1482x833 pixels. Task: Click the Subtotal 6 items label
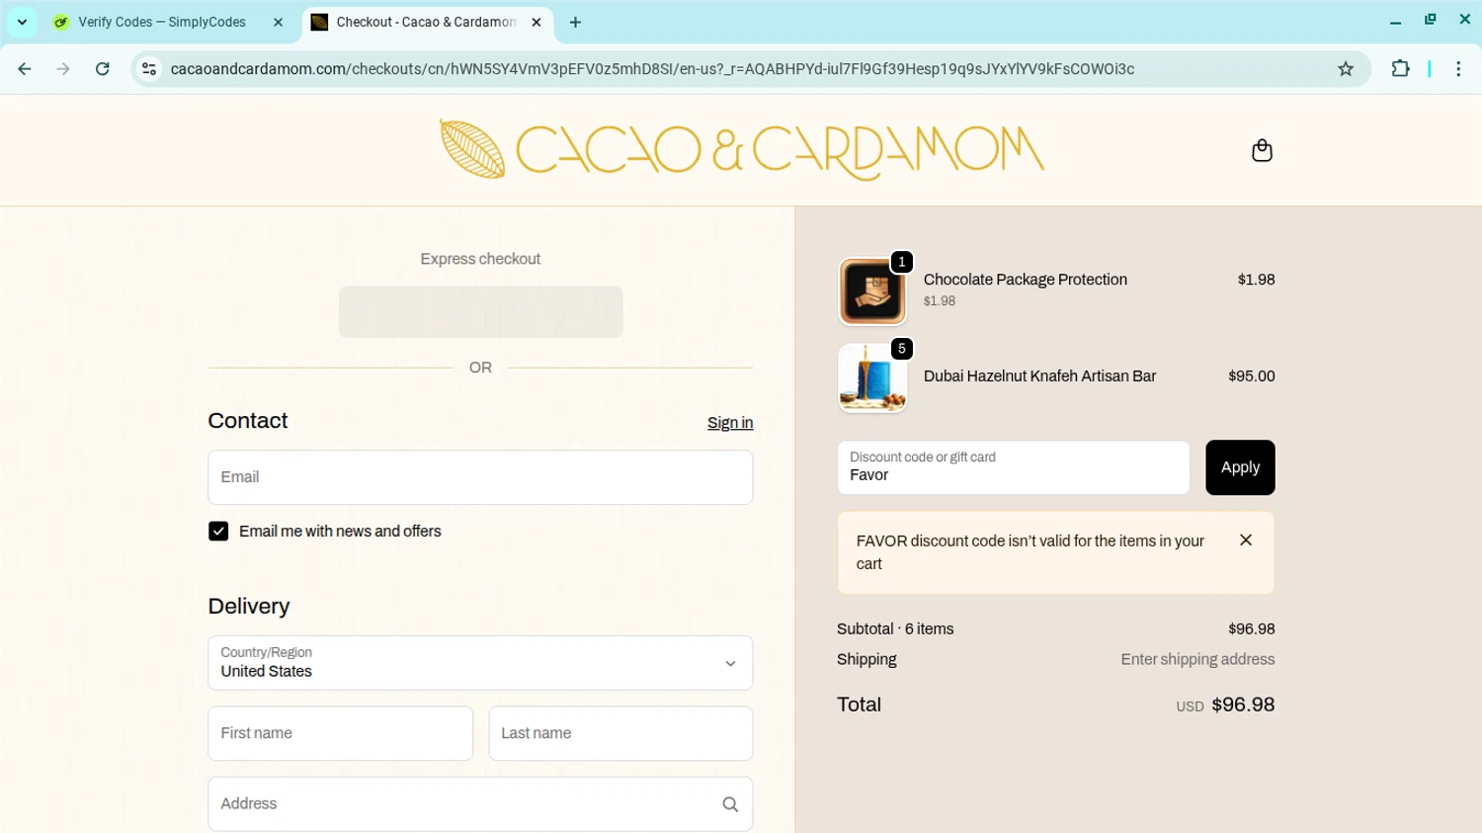(x=895, y=629)
